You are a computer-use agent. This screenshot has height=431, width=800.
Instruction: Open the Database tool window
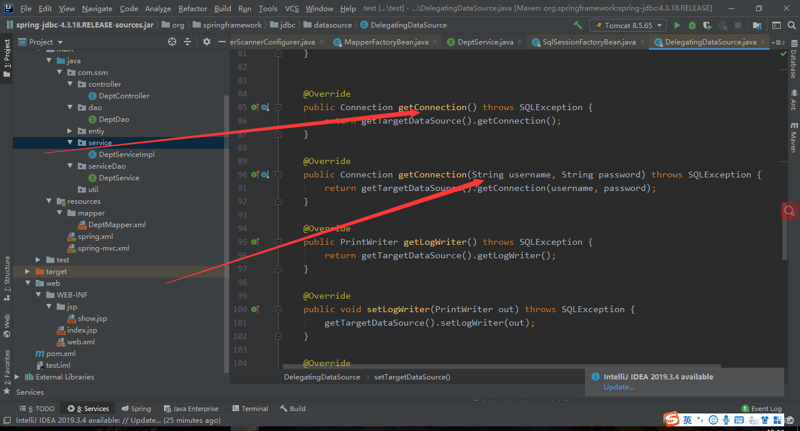[794, 59]
